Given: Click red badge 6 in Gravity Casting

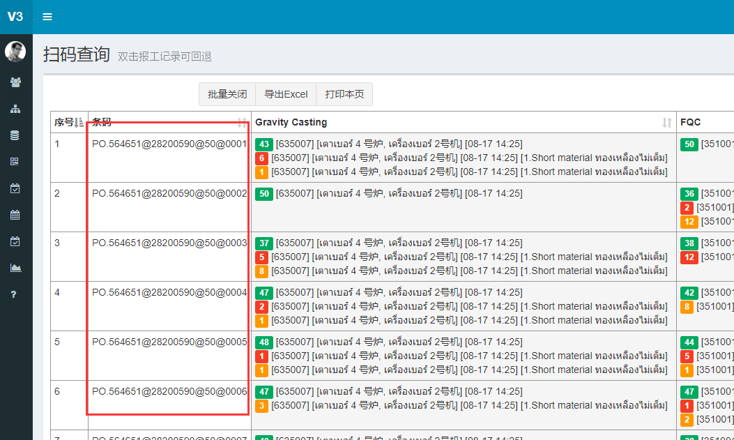Looking at the screenshot, I should (261, 158).
